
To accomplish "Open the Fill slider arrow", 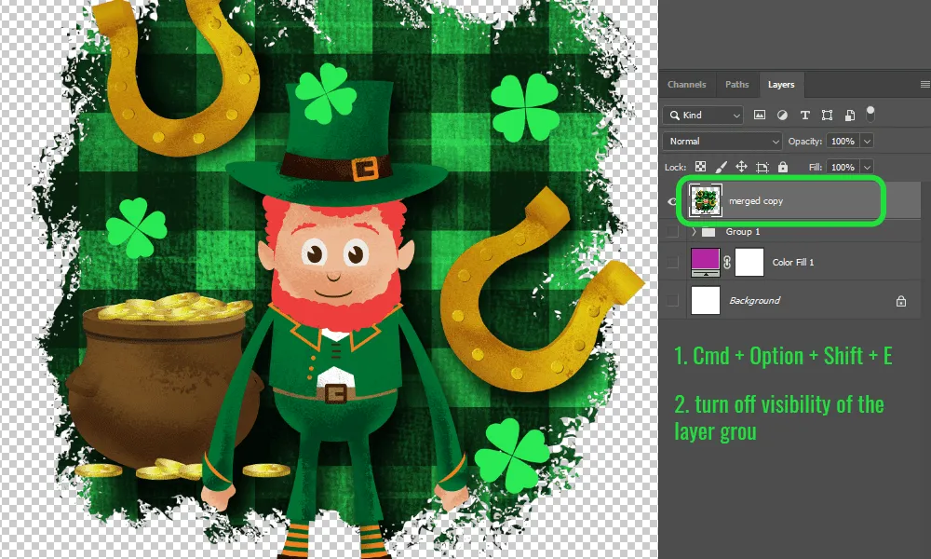I will tap(867, 167).
